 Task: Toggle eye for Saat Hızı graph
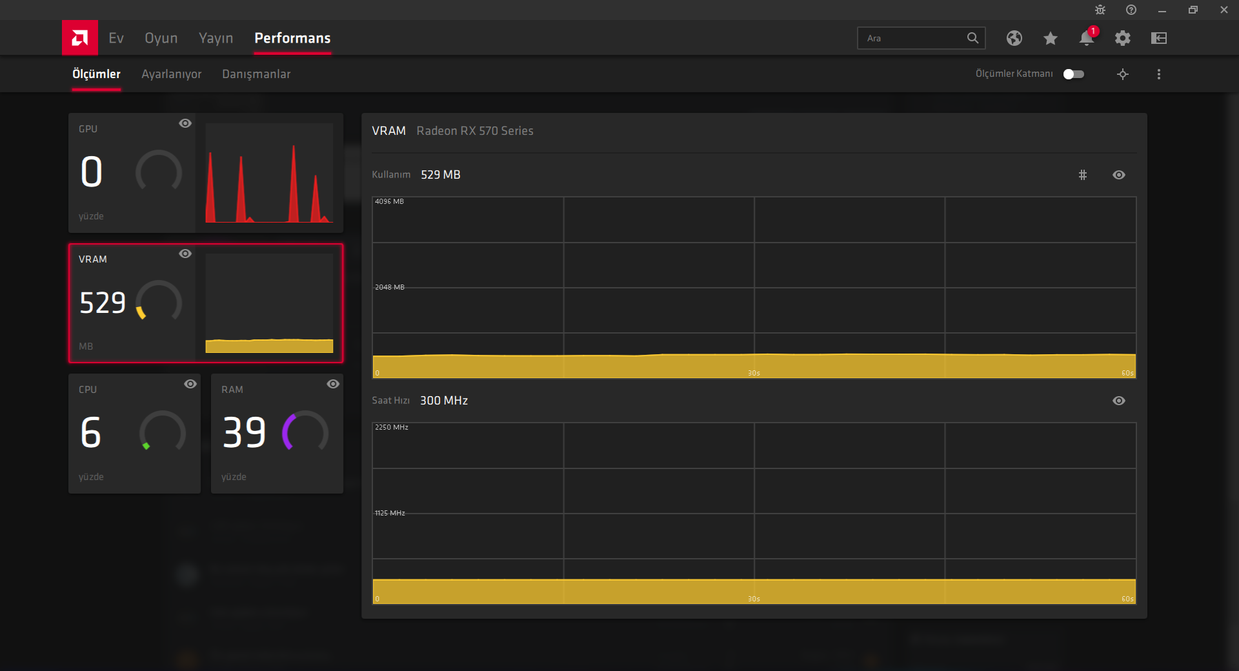tap(1119, 401)
